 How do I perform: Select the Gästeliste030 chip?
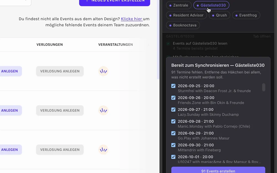(211, 5)
